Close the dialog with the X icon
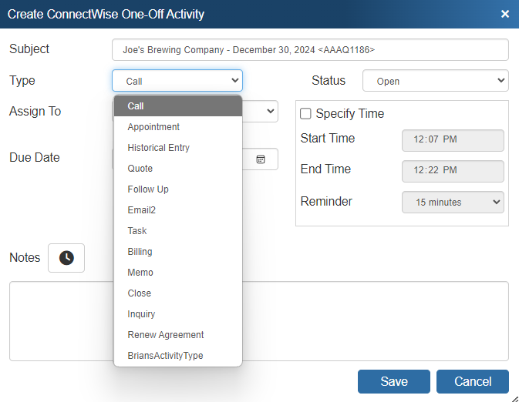The height and width of the screenshot is (402, 519). [505, 14]
